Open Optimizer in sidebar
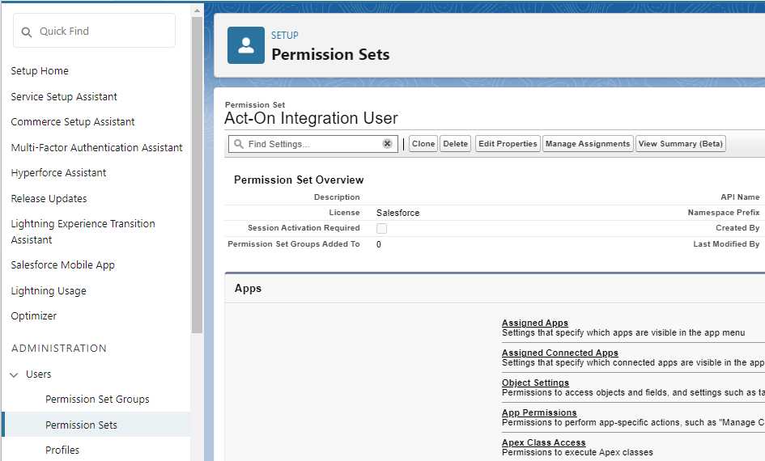The image size is (765, 461). 34,315
